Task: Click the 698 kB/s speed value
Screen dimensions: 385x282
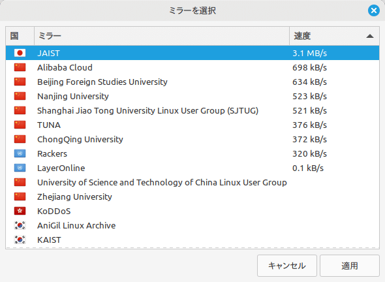Action: tap(309, 67)
